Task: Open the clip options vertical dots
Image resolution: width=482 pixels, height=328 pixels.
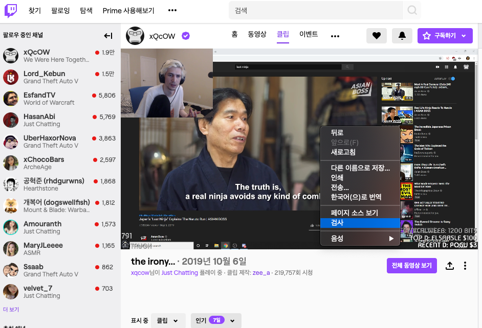Action: tap(465, 265)
